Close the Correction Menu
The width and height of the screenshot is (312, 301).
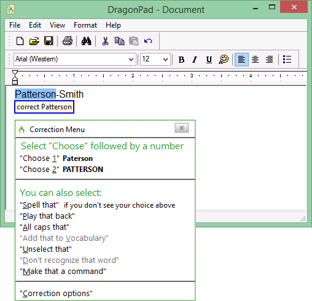[182, 128]
